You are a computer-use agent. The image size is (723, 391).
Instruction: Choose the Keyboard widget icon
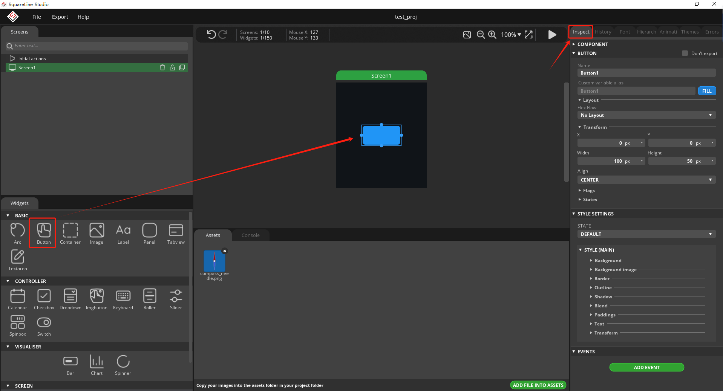tap(123, 296)
